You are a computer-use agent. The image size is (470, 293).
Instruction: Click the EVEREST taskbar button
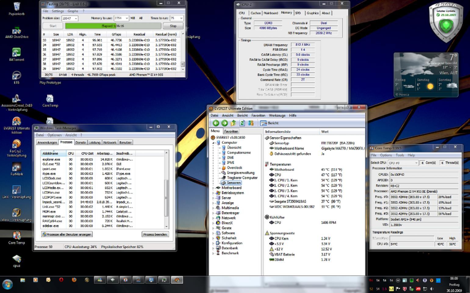(177, 280)
